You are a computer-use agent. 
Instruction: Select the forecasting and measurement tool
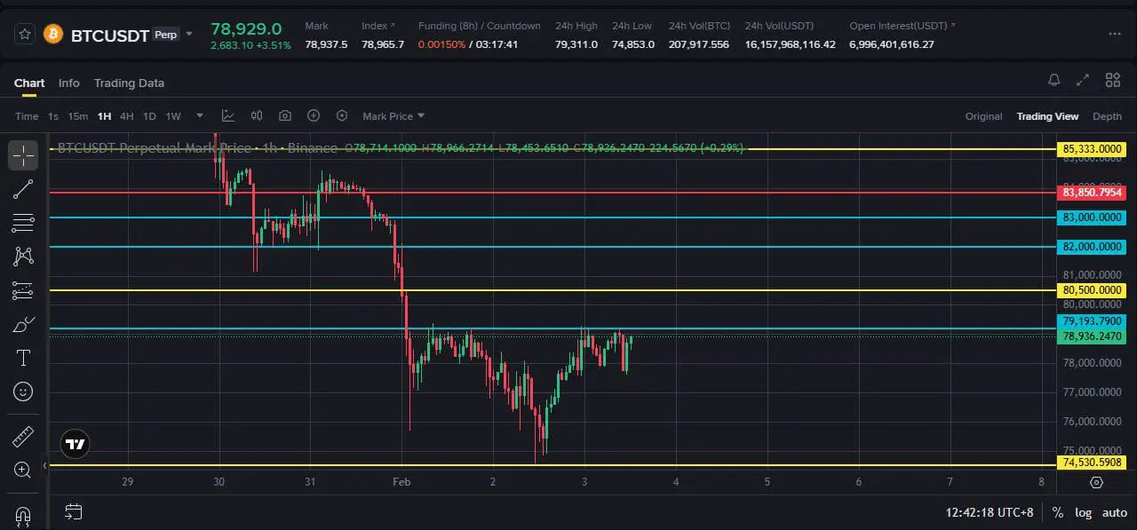[x=23, y=290]
